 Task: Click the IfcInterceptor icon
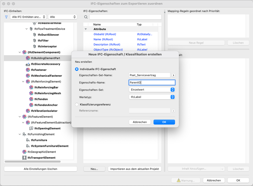point(34,46)
